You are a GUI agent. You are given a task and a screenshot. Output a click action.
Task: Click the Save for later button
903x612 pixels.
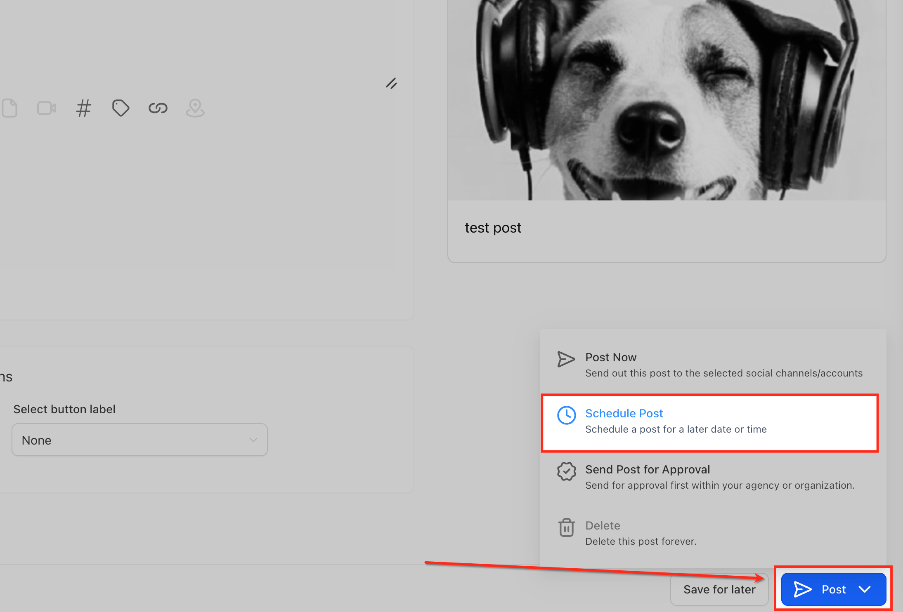pyautogui.click(x=719, y=589)
